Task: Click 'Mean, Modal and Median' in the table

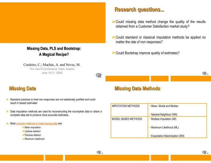Action: [165, 106]
